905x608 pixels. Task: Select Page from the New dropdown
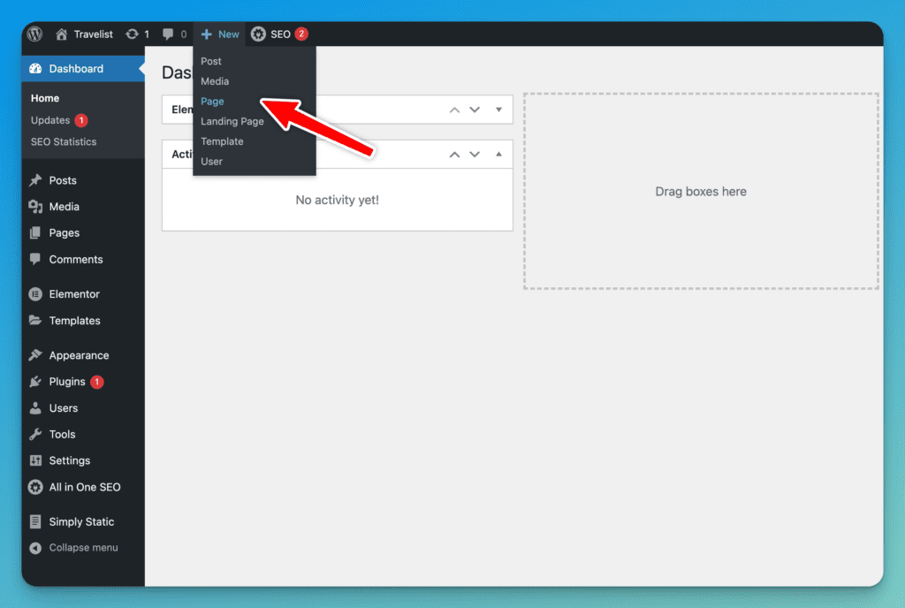pyautogui.click(x=212, y=102)
